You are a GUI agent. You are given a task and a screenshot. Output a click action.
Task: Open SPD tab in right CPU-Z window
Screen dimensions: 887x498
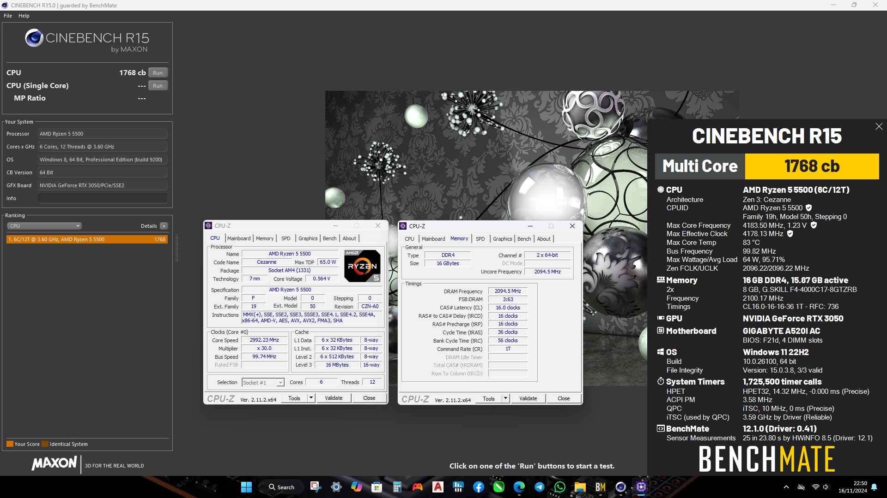tap(480, 239)
